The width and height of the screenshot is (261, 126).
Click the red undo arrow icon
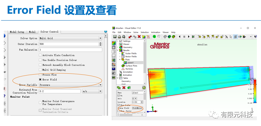(130, 37)
